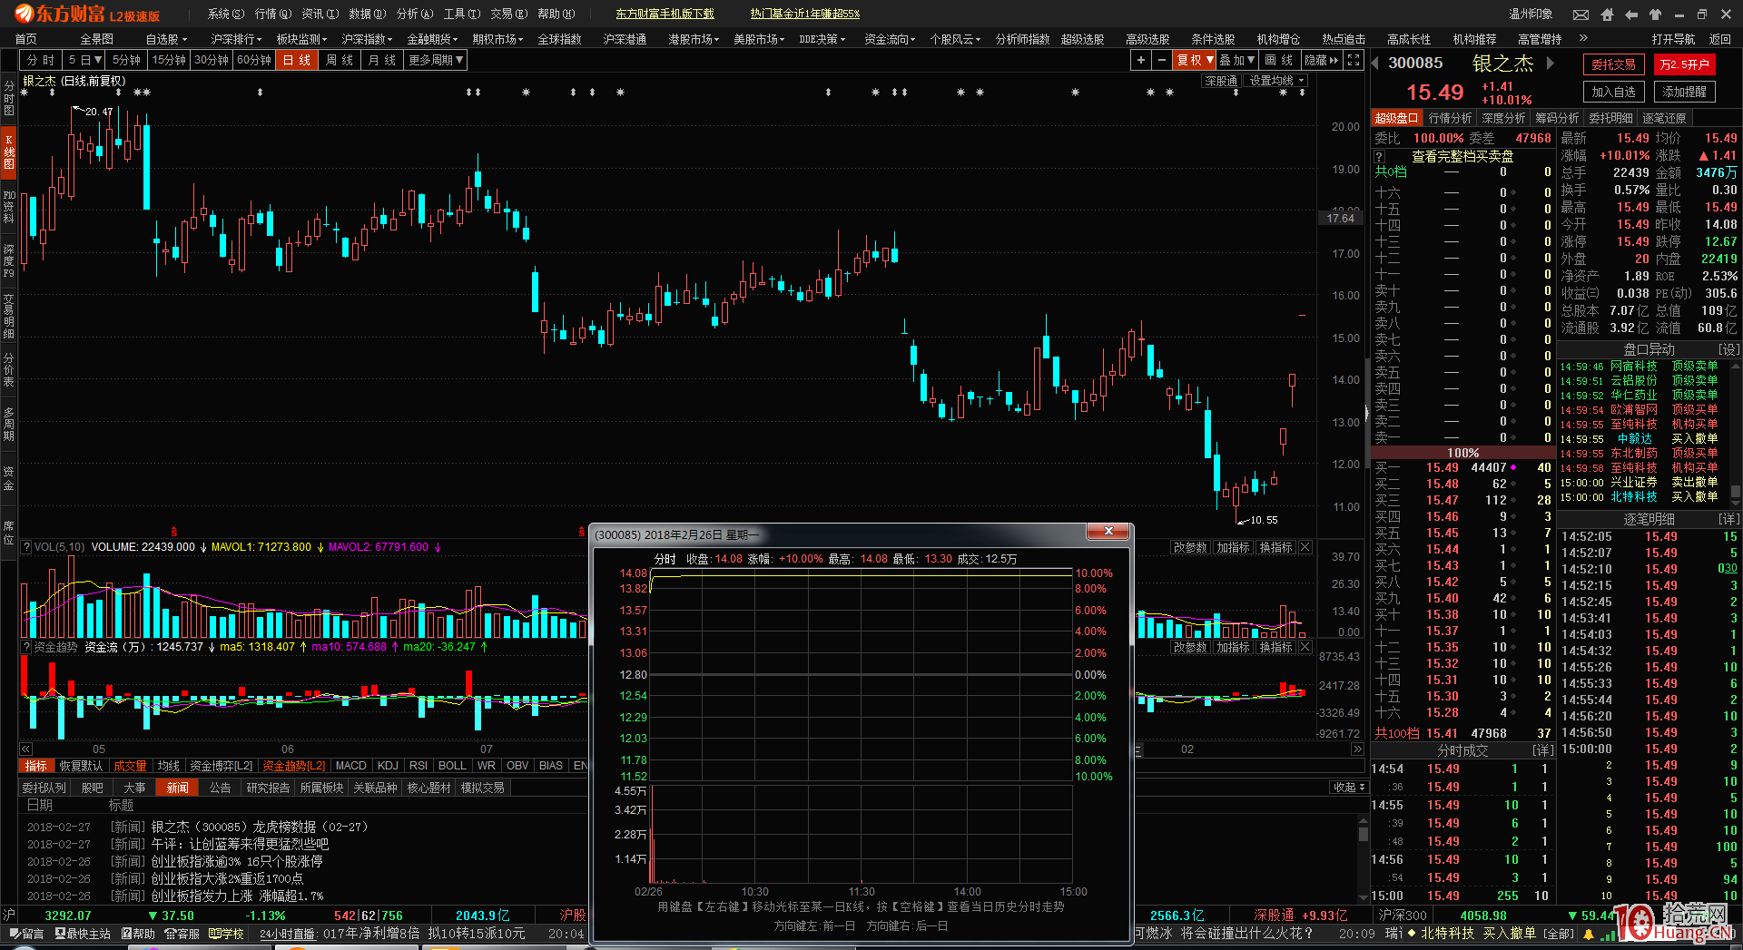Click the home icon in title bar
This screenshot has width=1743, height=950.
pyautogui.click(x=1608, y=15)
